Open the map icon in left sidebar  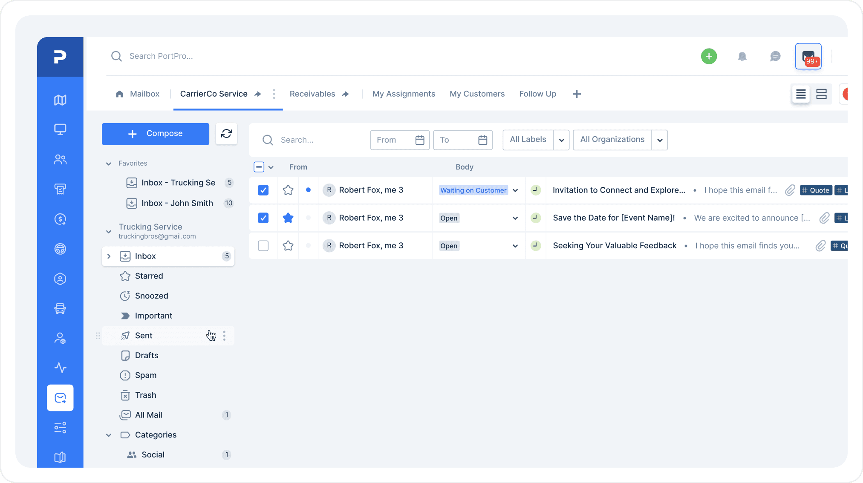60,100
